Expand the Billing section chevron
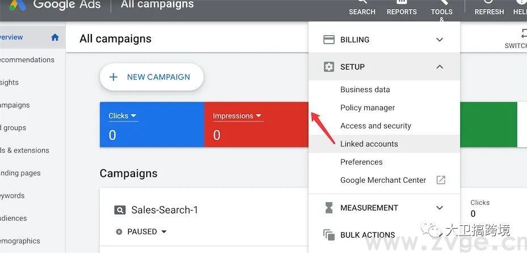527x253 pixels. 439,40
